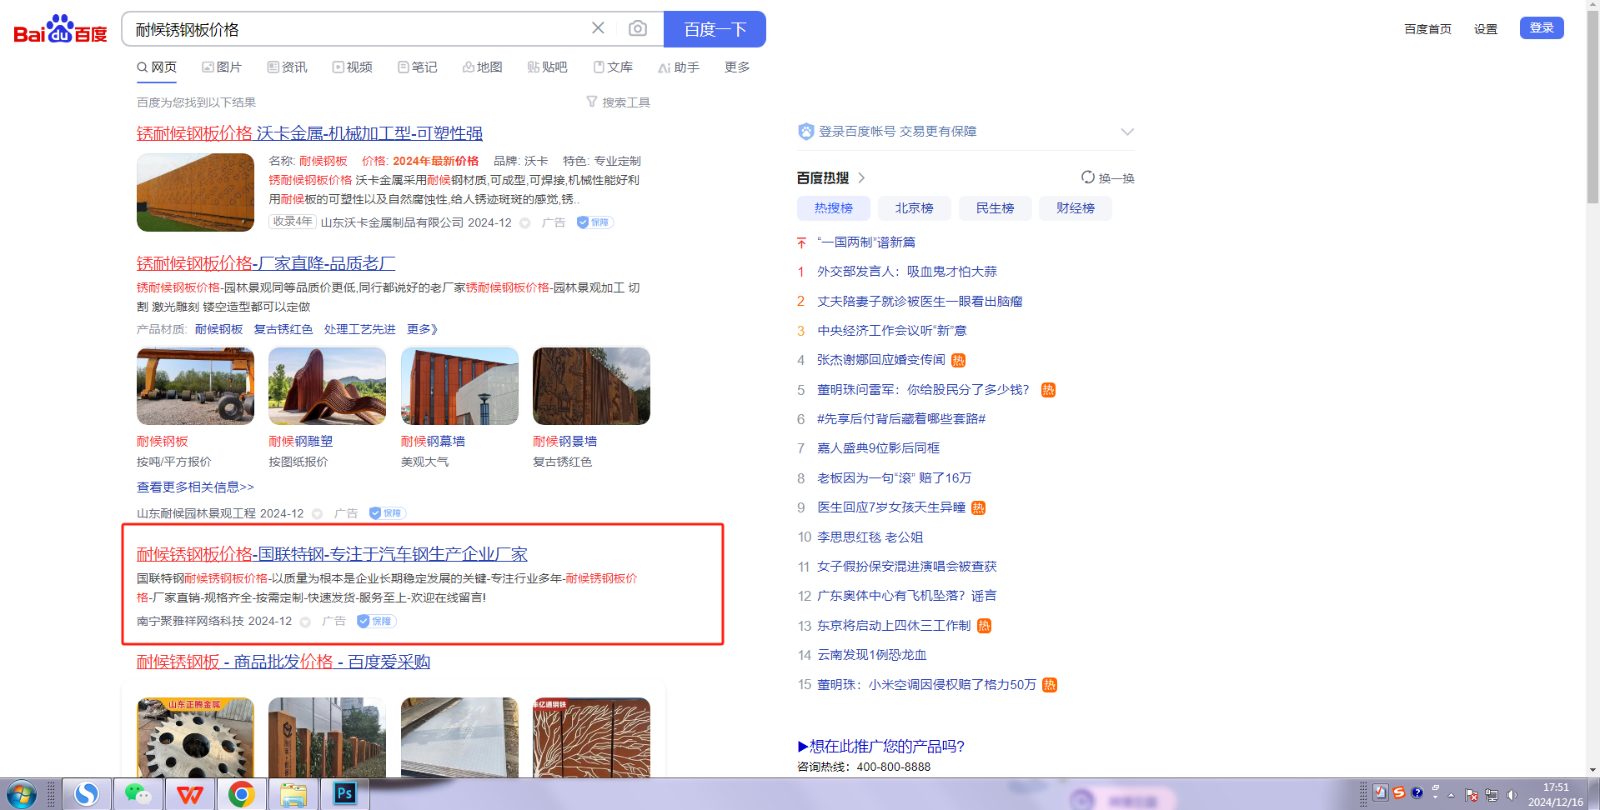The image size is (1600, 810).
Task: Open the 厂家直降-品质老厂 result title
Action: tap(266, 263)
